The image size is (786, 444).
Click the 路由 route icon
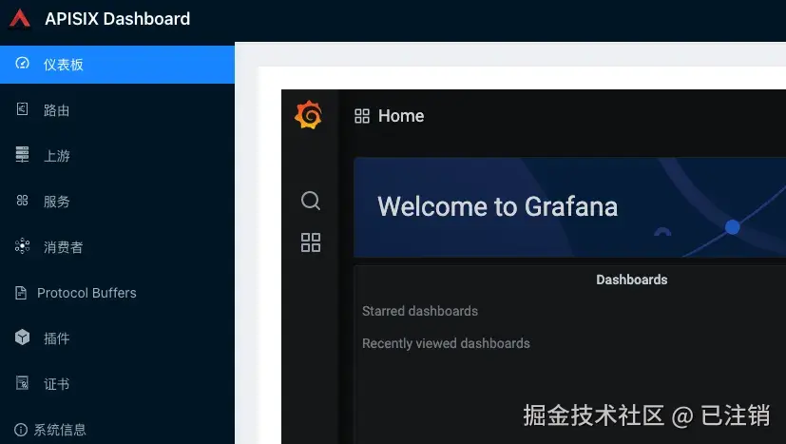tap(22, 109)
